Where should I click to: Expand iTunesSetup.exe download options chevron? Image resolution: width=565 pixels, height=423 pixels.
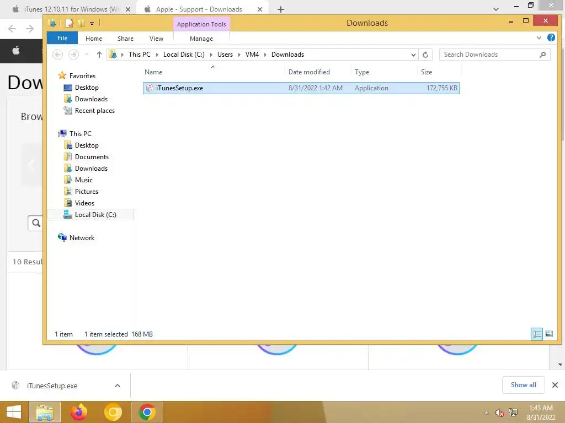[118, 386]
